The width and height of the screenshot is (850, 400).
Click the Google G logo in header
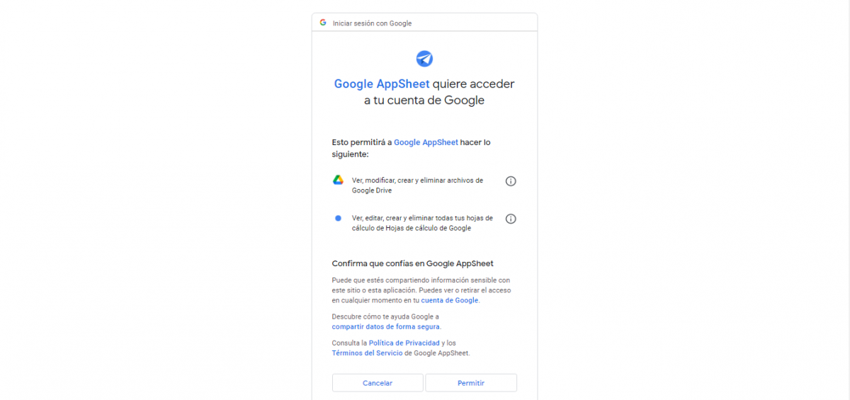323,23
